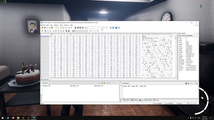The width and height of the screenshot is (214, 120).
Task: Click the Edge browser taskbar icon
Action: pos(8,118)
